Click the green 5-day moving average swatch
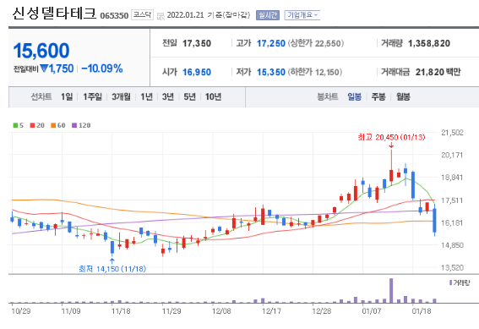Viewport: 479px width, 329px height. 15,125
